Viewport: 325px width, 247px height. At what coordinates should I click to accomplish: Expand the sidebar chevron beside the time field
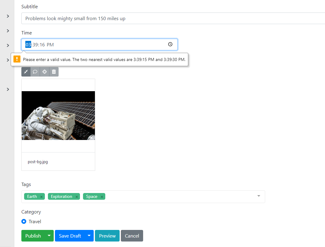[8, 45]
